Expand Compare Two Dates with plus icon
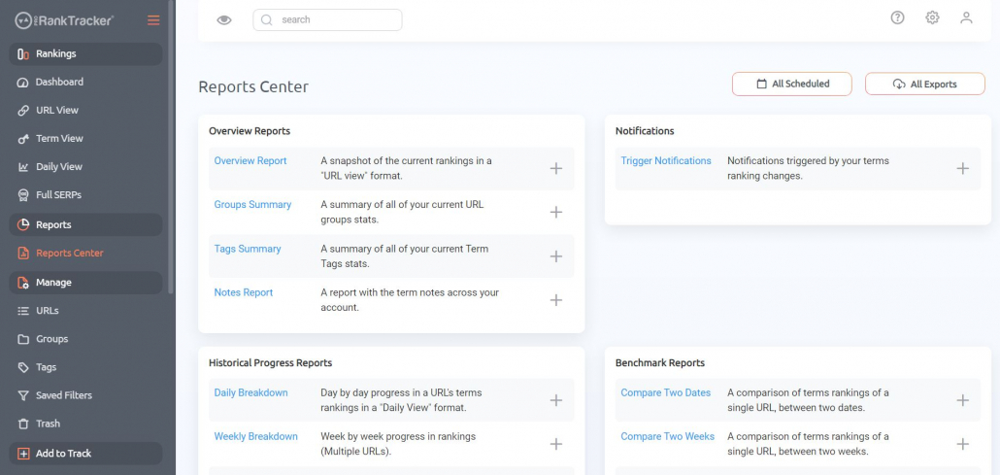 [x=962, y=400]
